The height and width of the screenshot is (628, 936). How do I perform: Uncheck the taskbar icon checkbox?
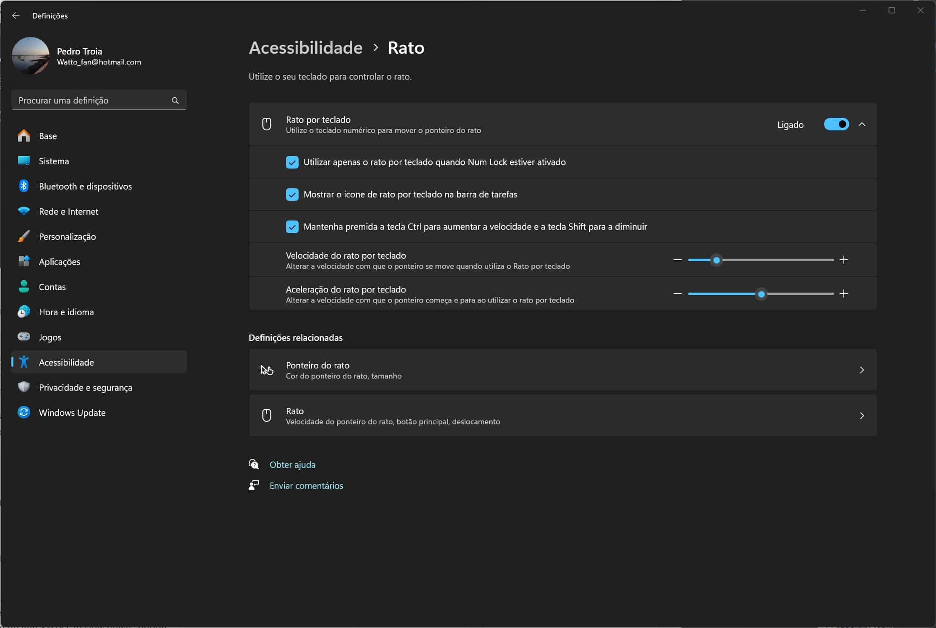coord(292,195)
